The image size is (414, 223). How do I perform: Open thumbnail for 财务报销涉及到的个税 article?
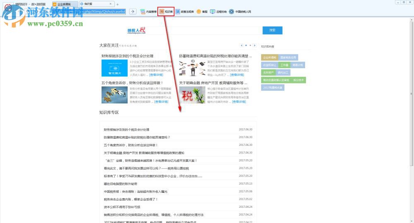pyautogui.click(x=114, y=68)
